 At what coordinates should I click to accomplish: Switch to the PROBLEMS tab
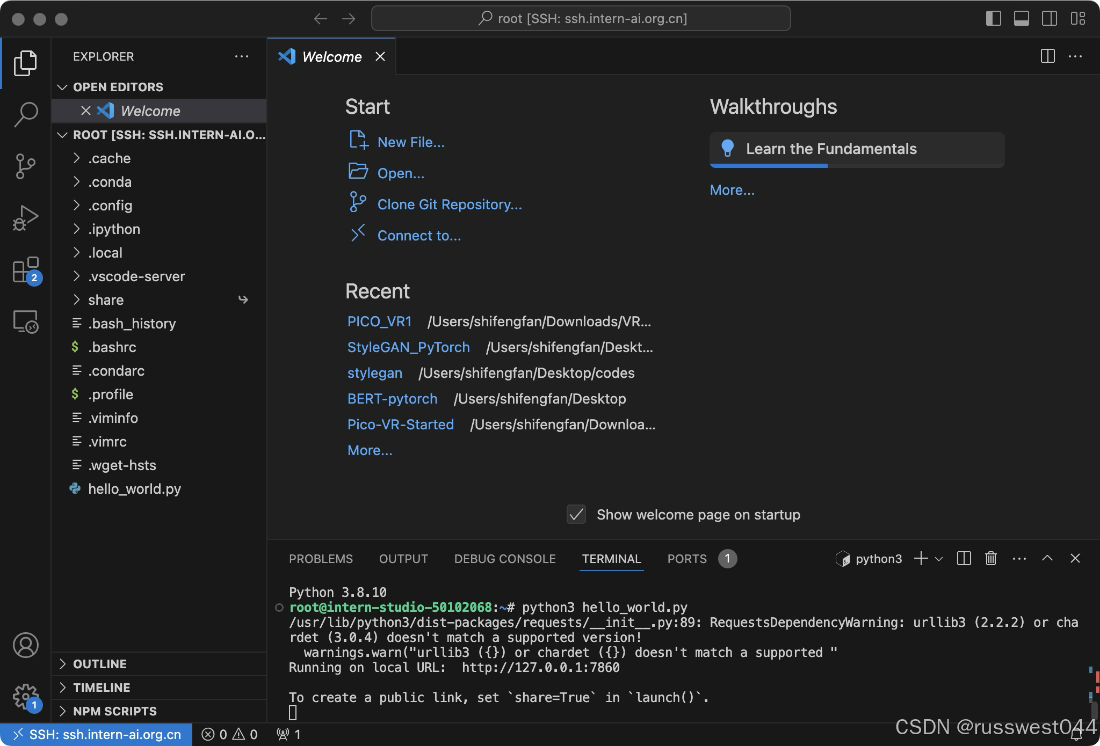point(321,559)
